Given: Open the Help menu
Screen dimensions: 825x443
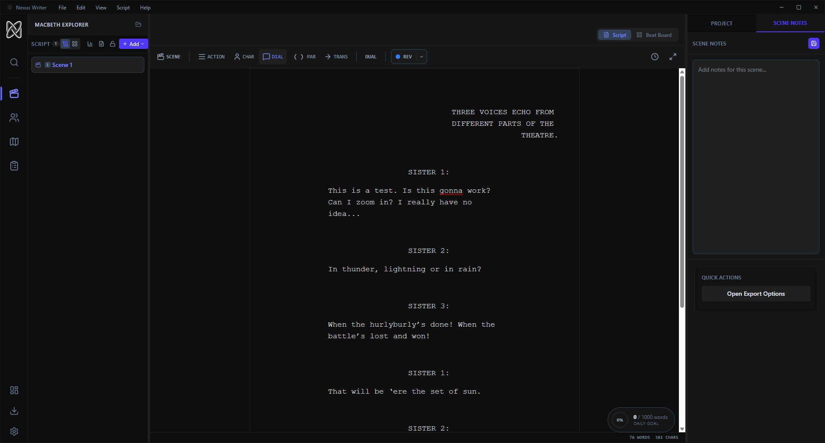Looking at the screenshot, I should pyautogui.click(x=145, y=8).
